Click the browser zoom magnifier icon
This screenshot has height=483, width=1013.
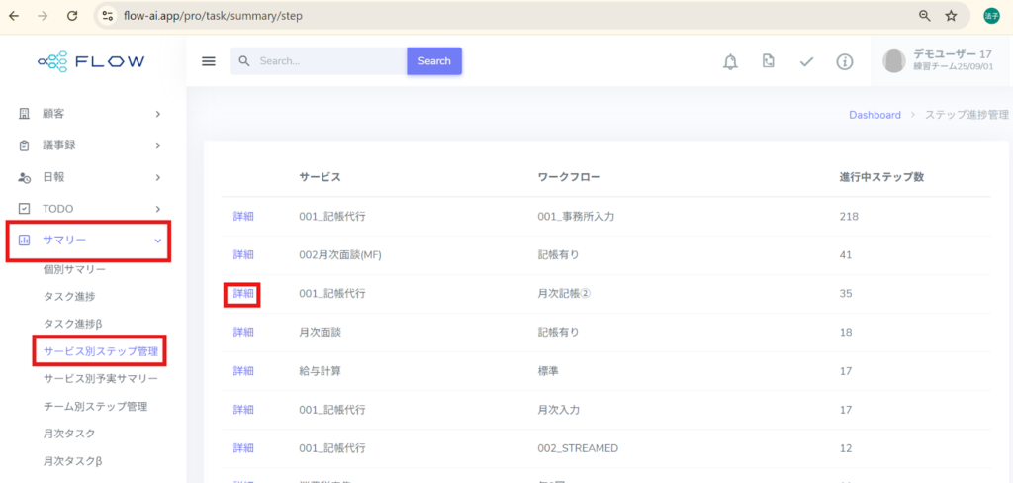tap(925, 16)
